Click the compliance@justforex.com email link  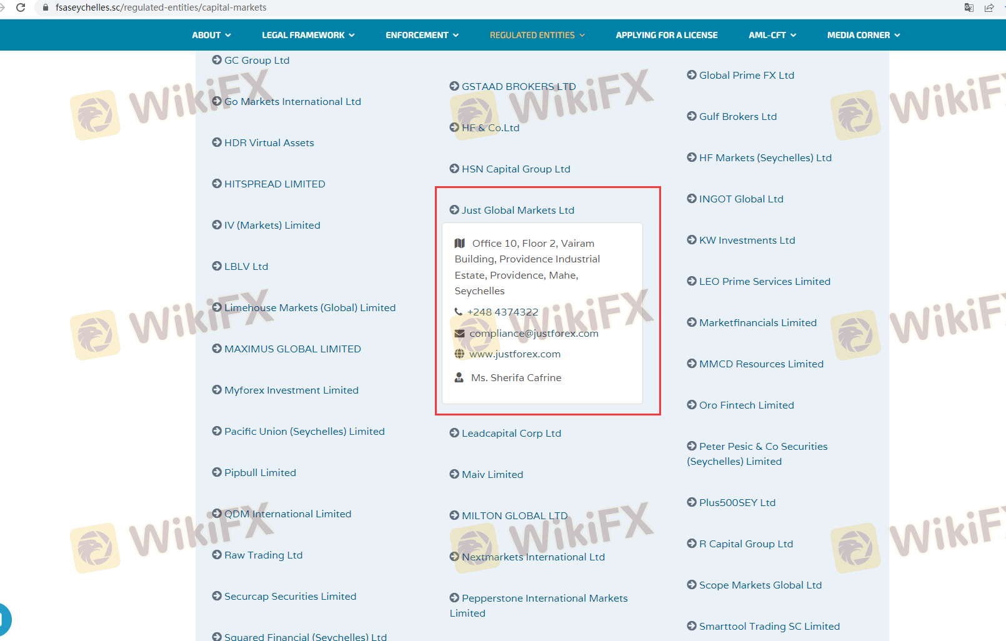coord(534,334)
